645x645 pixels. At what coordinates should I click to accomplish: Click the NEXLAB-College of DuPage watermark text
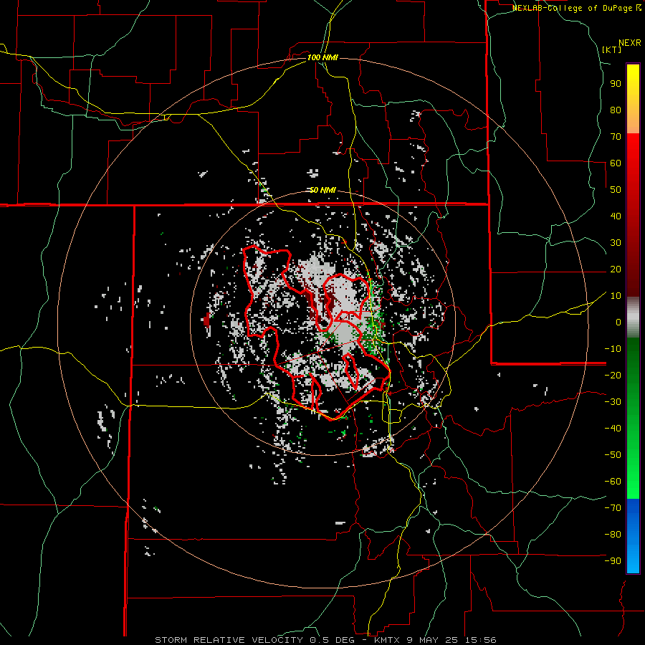[x=577, y=8]
